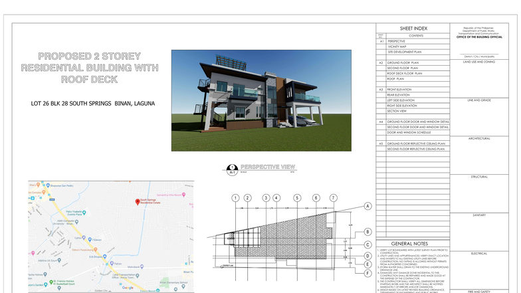Viewport: 521px width, 293px height.
Task: Click the A-1 view tag symbol
Action: click(233, 170)
